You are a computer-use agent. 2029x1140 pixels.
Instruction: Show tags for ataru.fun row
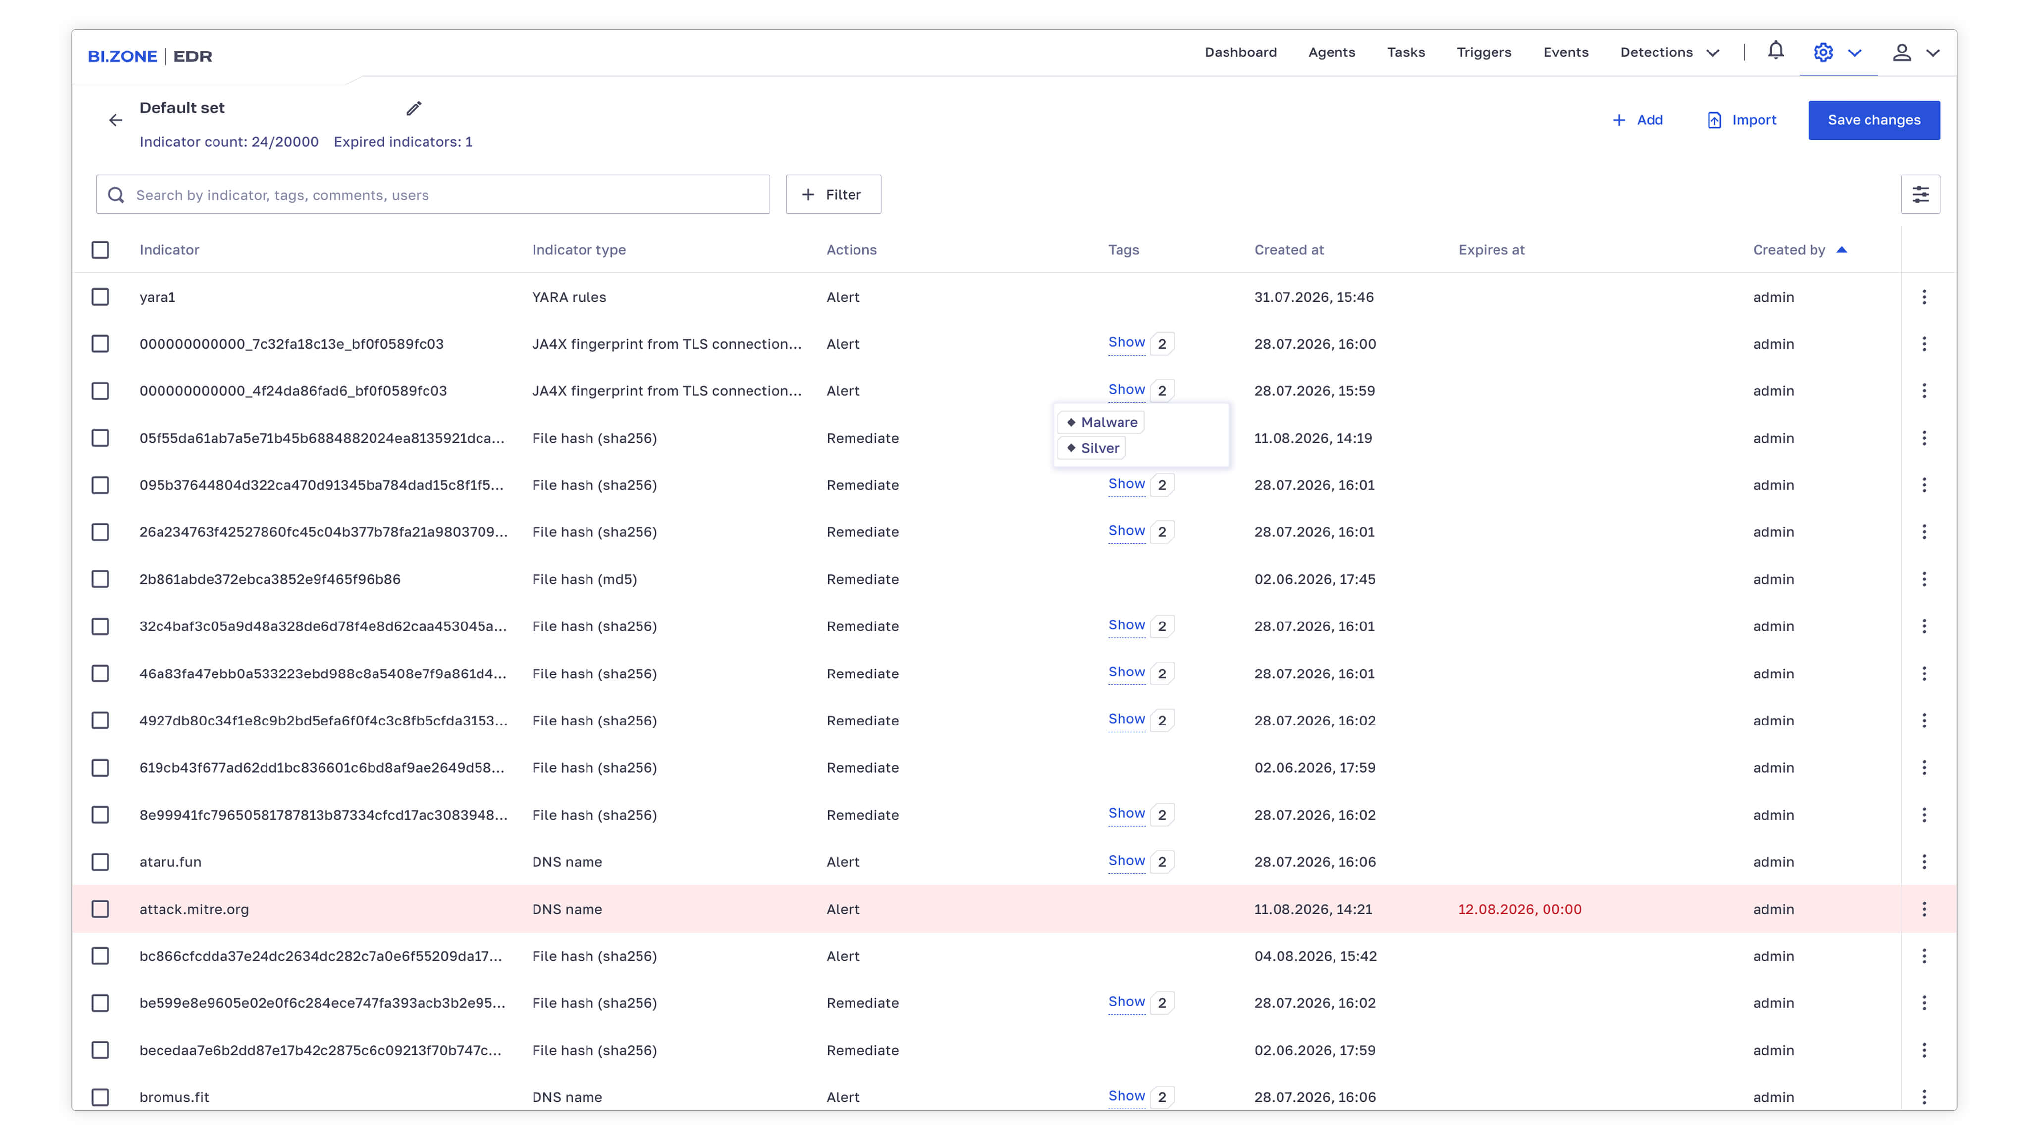(1126, 861)
